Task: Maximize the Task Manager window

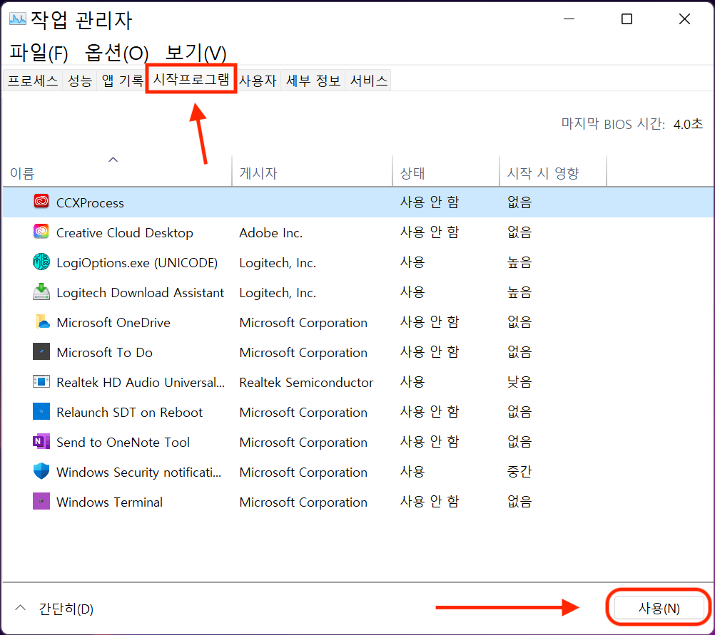Action: point(627,19)
